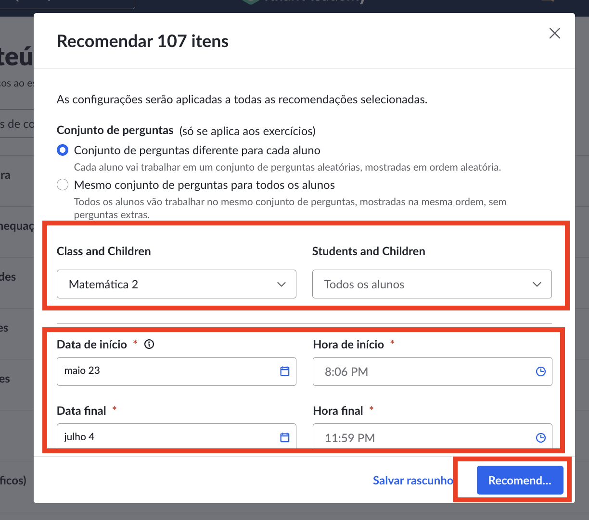Select different question set for each student
The image size is (589, 520).
coord(63,150)
